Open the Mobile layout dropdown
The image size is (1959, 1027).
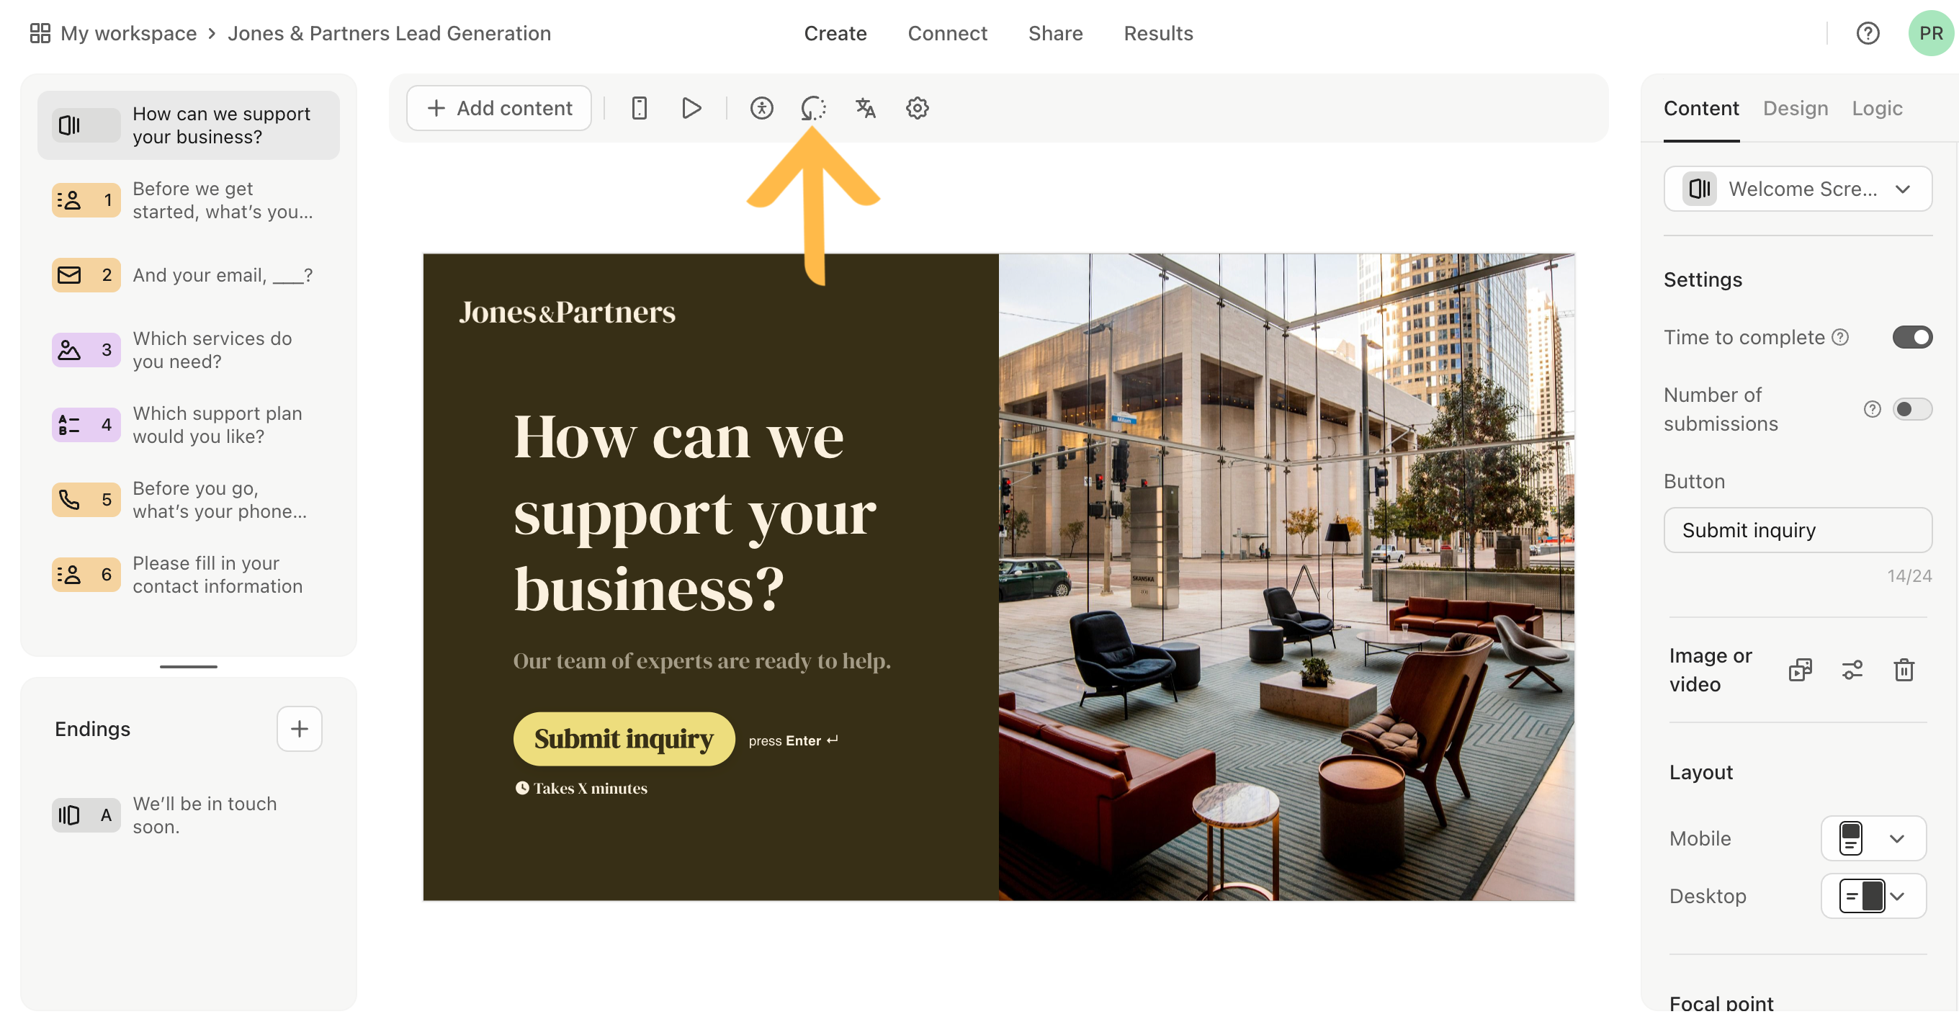[x=1873, y=838]
